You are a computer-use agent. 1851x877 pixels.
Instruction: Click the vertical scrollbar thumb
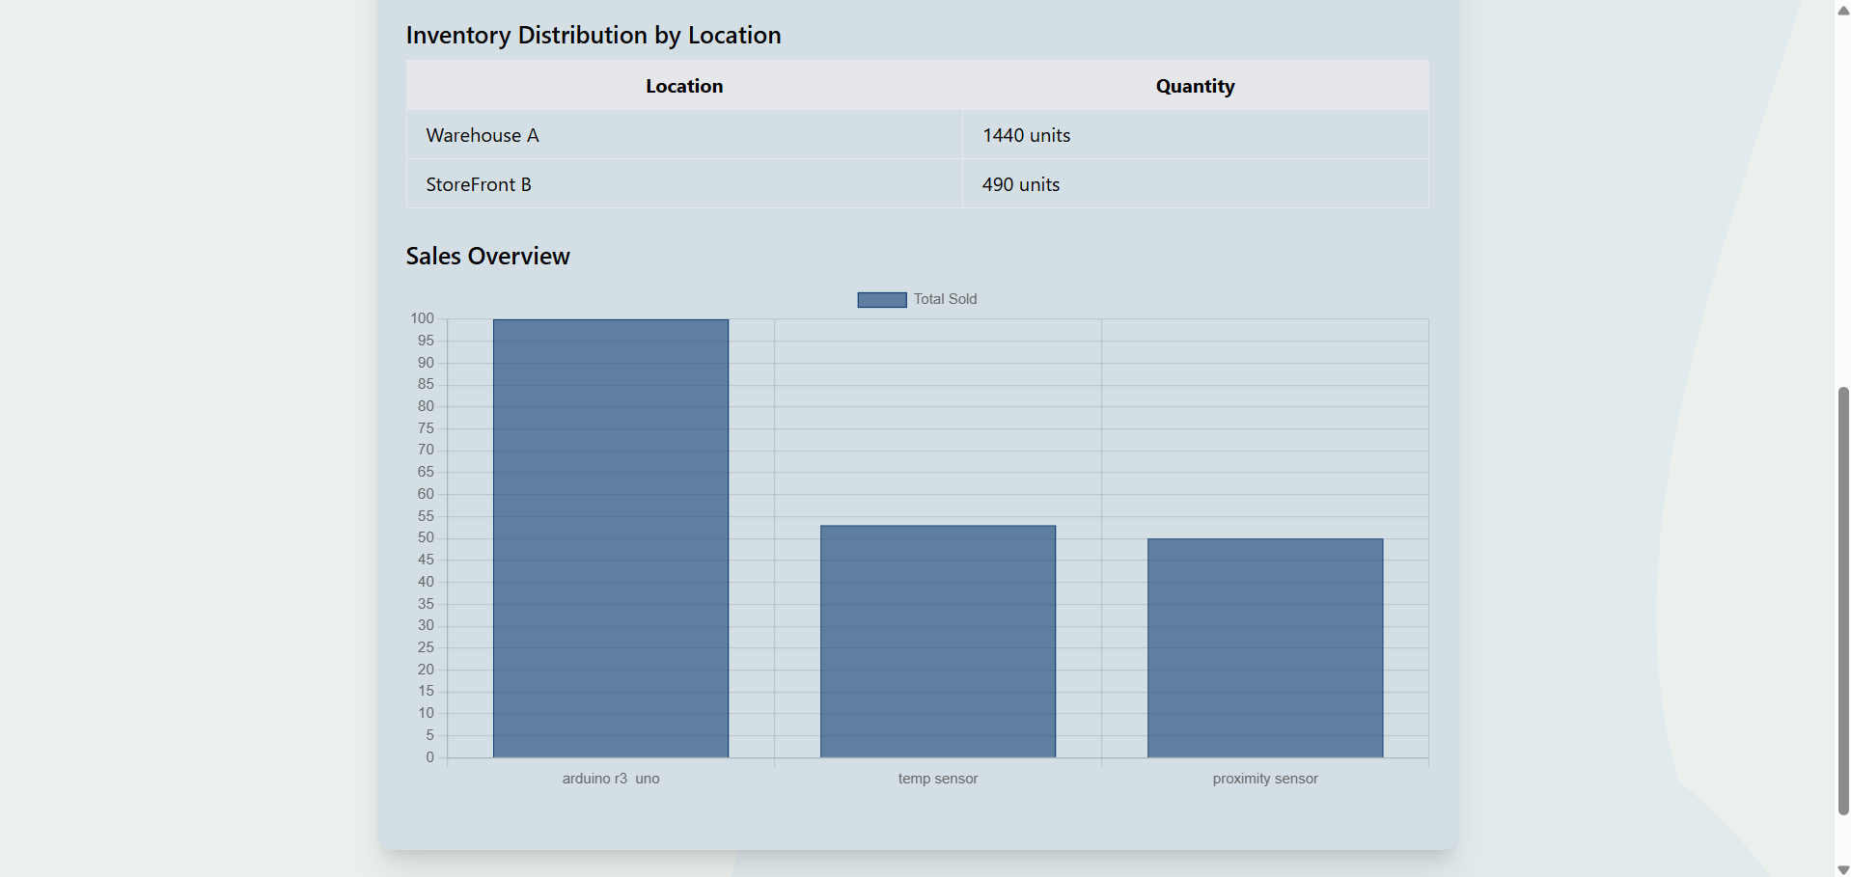[x=1842, y=598]
